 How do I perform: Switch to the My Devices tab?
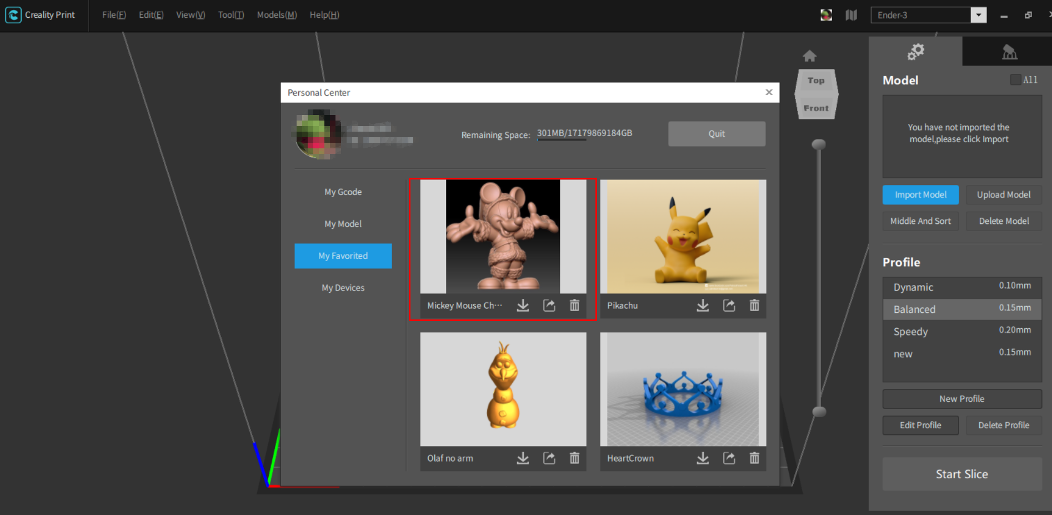pyautogui.click(x=343, y=287)
